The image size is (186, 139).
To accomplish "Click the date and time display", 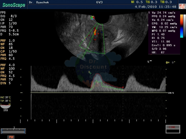I will coord(156,7).
